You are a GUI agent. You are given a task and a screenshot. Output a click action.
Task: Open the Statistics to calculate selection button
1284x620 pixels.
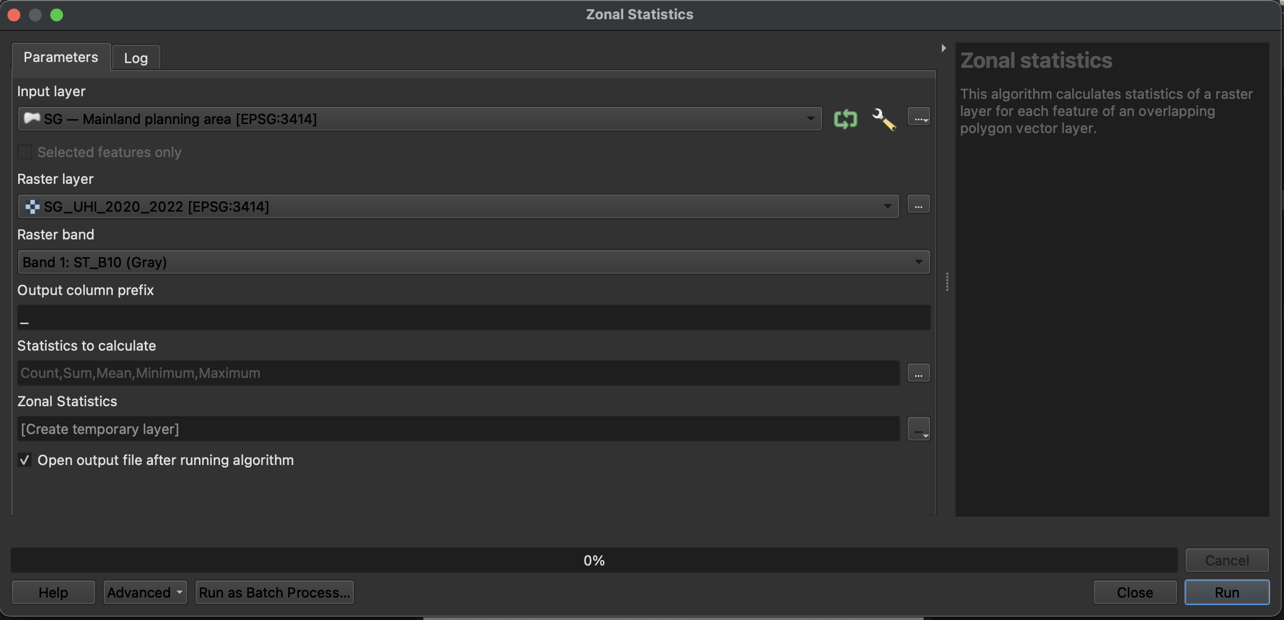(918, 373)
